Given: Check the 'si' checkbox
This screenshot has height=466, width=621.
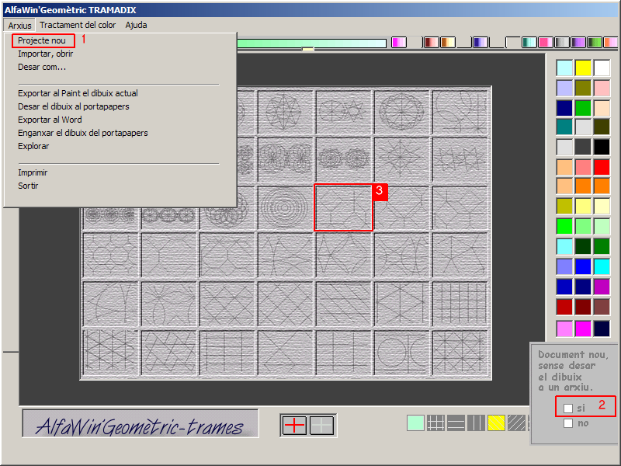Looking at the screenshot, I should pyautogui.click(x=568, y=409).
